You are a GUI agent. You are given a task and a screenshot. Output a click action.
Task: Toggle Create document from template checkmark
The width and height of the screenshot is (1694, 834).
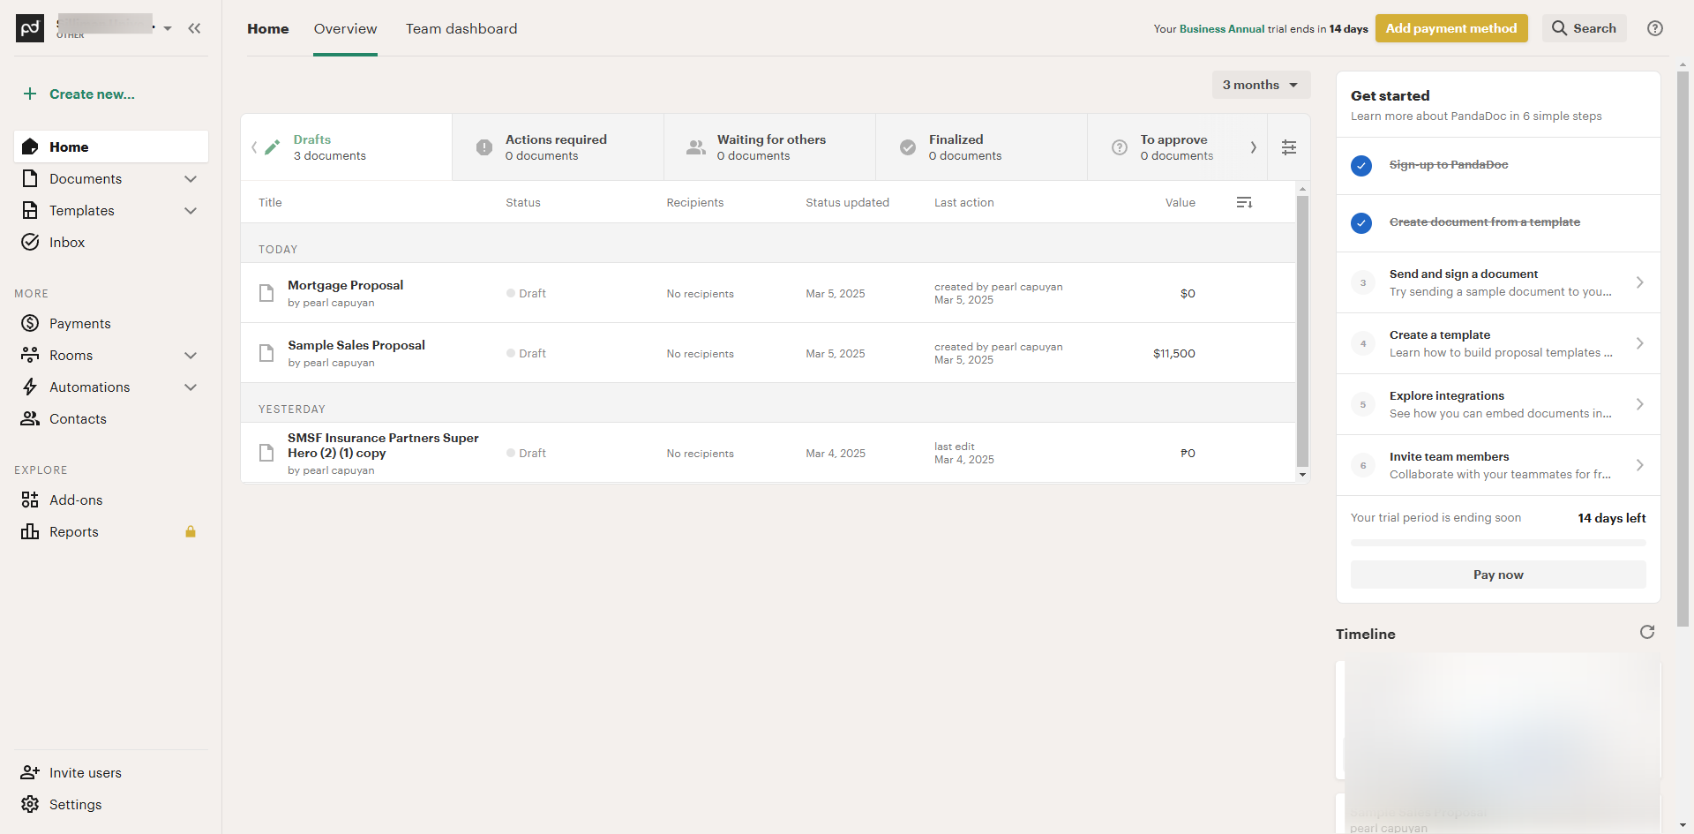(1361, 222)
